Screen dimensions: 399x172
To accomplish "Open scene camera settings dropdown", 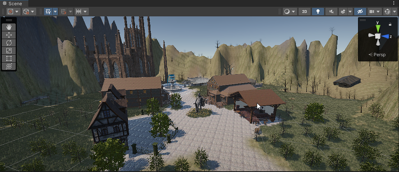I will (x=374, y=12).
